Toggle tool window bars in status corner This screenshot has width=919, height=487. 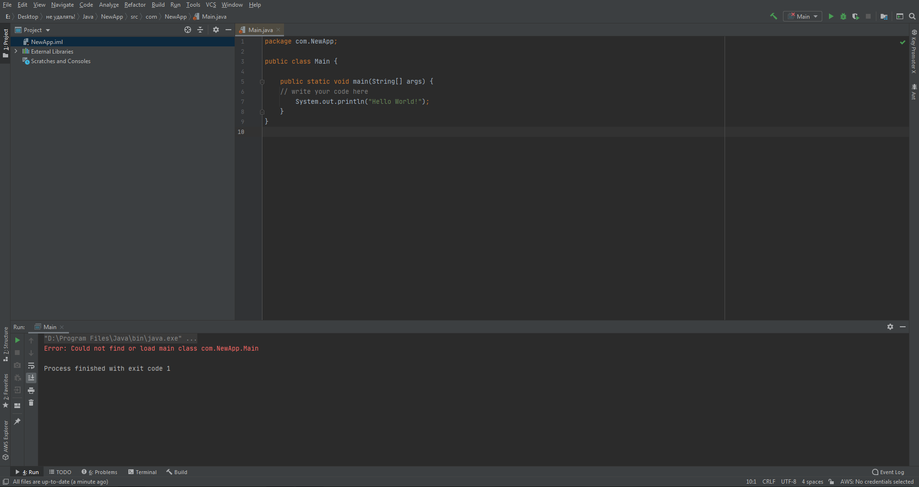[x=6, y=482]
